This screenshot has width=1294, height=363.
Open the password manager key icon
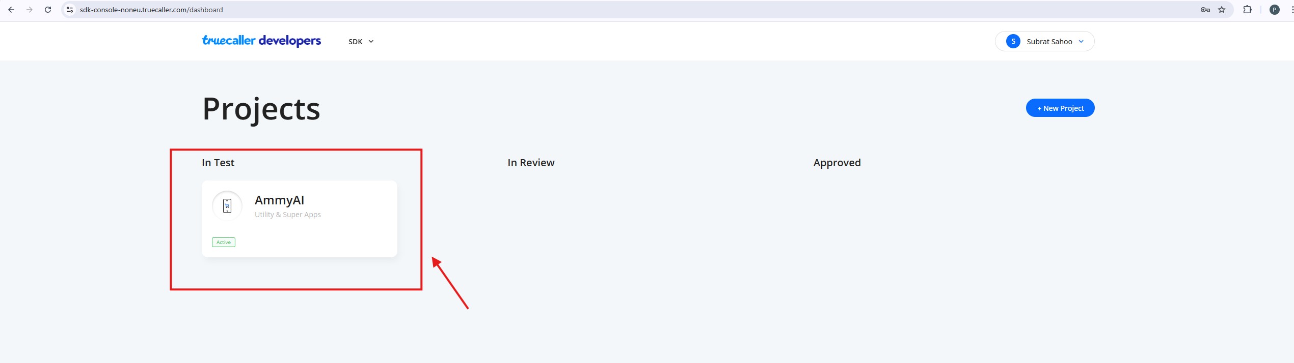(1205, 10)
